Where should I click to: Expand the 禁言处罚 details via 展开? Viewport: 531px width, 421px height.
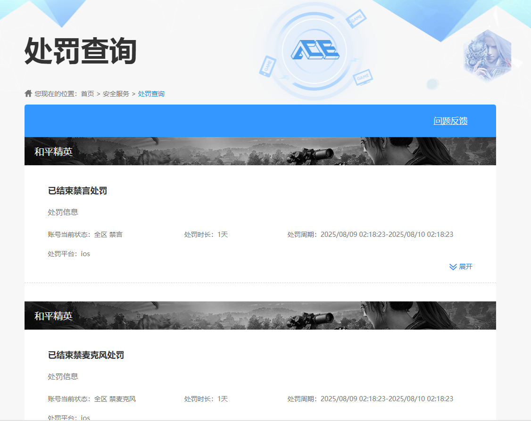pyautogui.click(x=461, y=267)
